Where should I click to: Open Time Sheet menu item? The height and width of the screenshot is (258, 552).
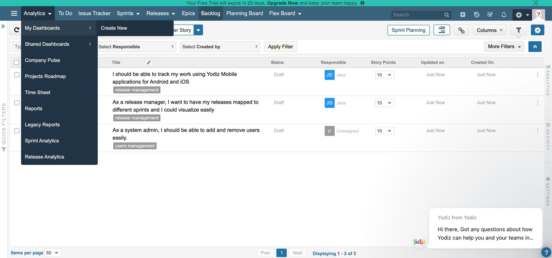coord(59,92)
